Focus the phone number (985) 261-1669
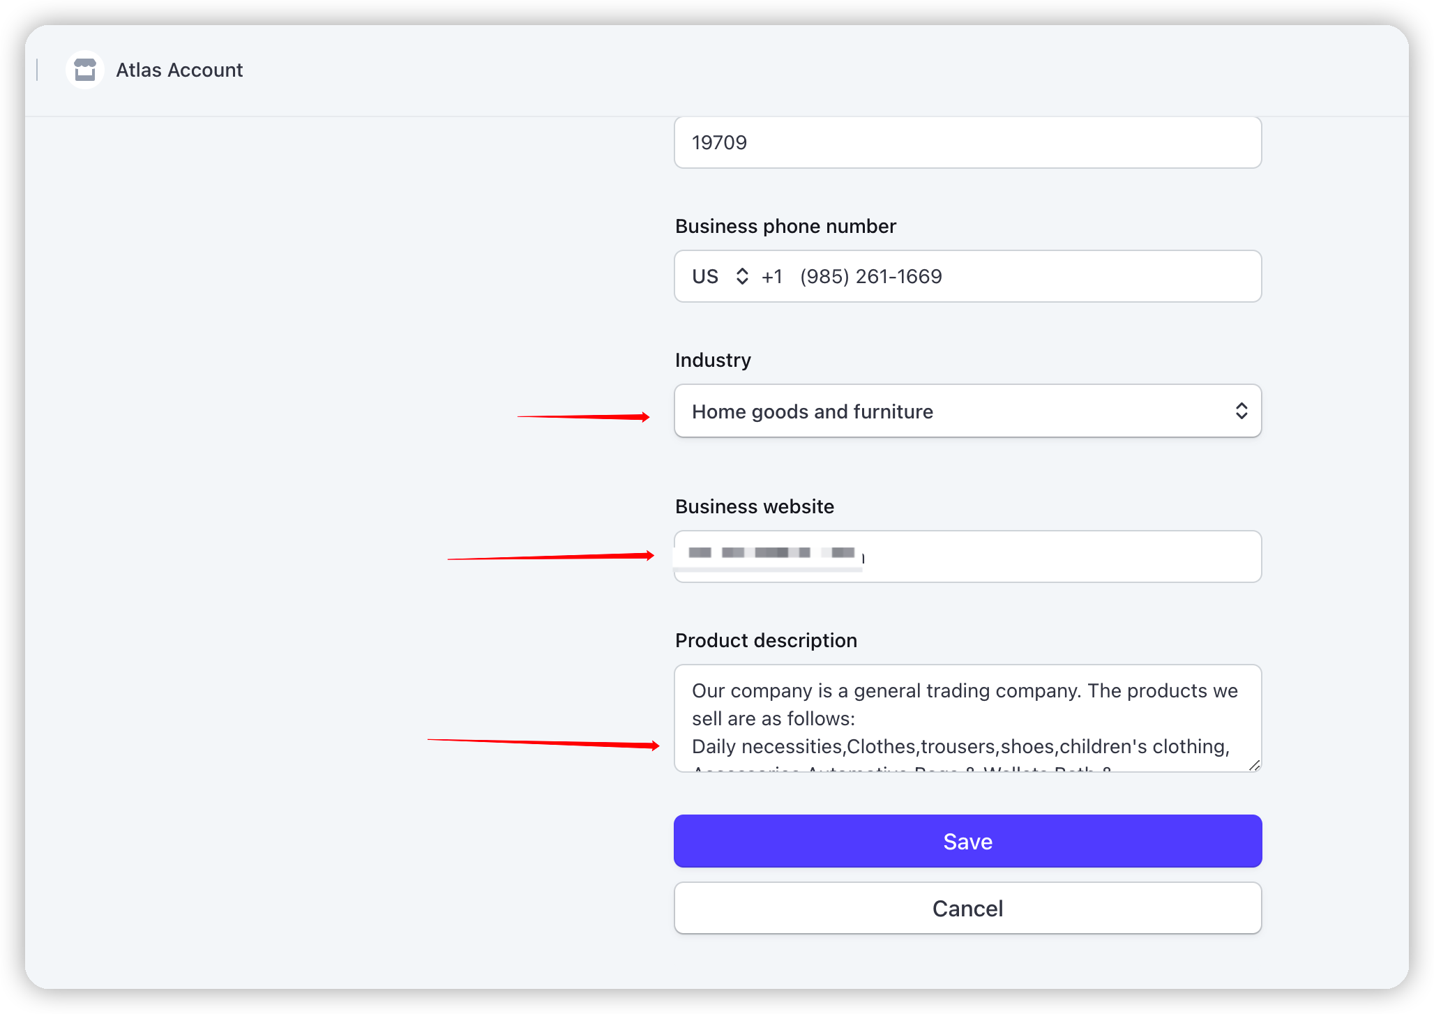This screenshot has width=1434, height=1014. (x=870, y=277)
